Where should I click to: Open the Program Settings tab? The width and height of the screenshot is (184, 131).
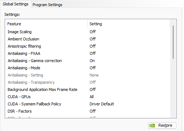[x=47, y=5]
